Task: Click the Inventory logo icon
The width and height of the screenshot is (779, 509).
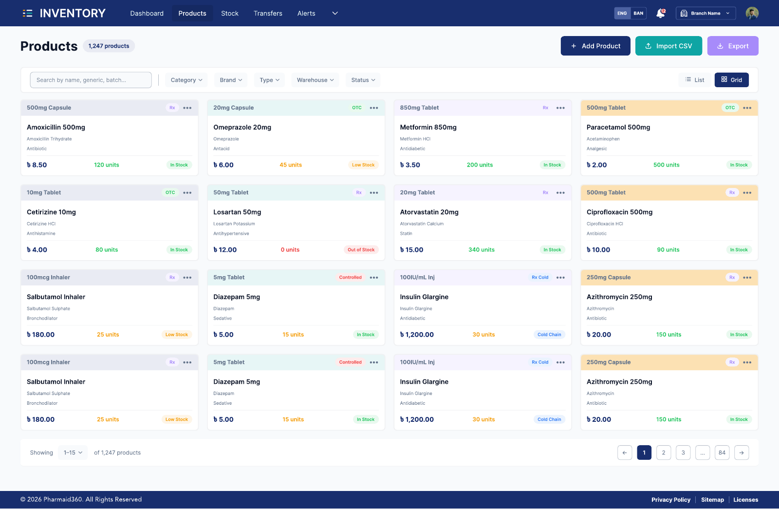Action: coord(27,13)
